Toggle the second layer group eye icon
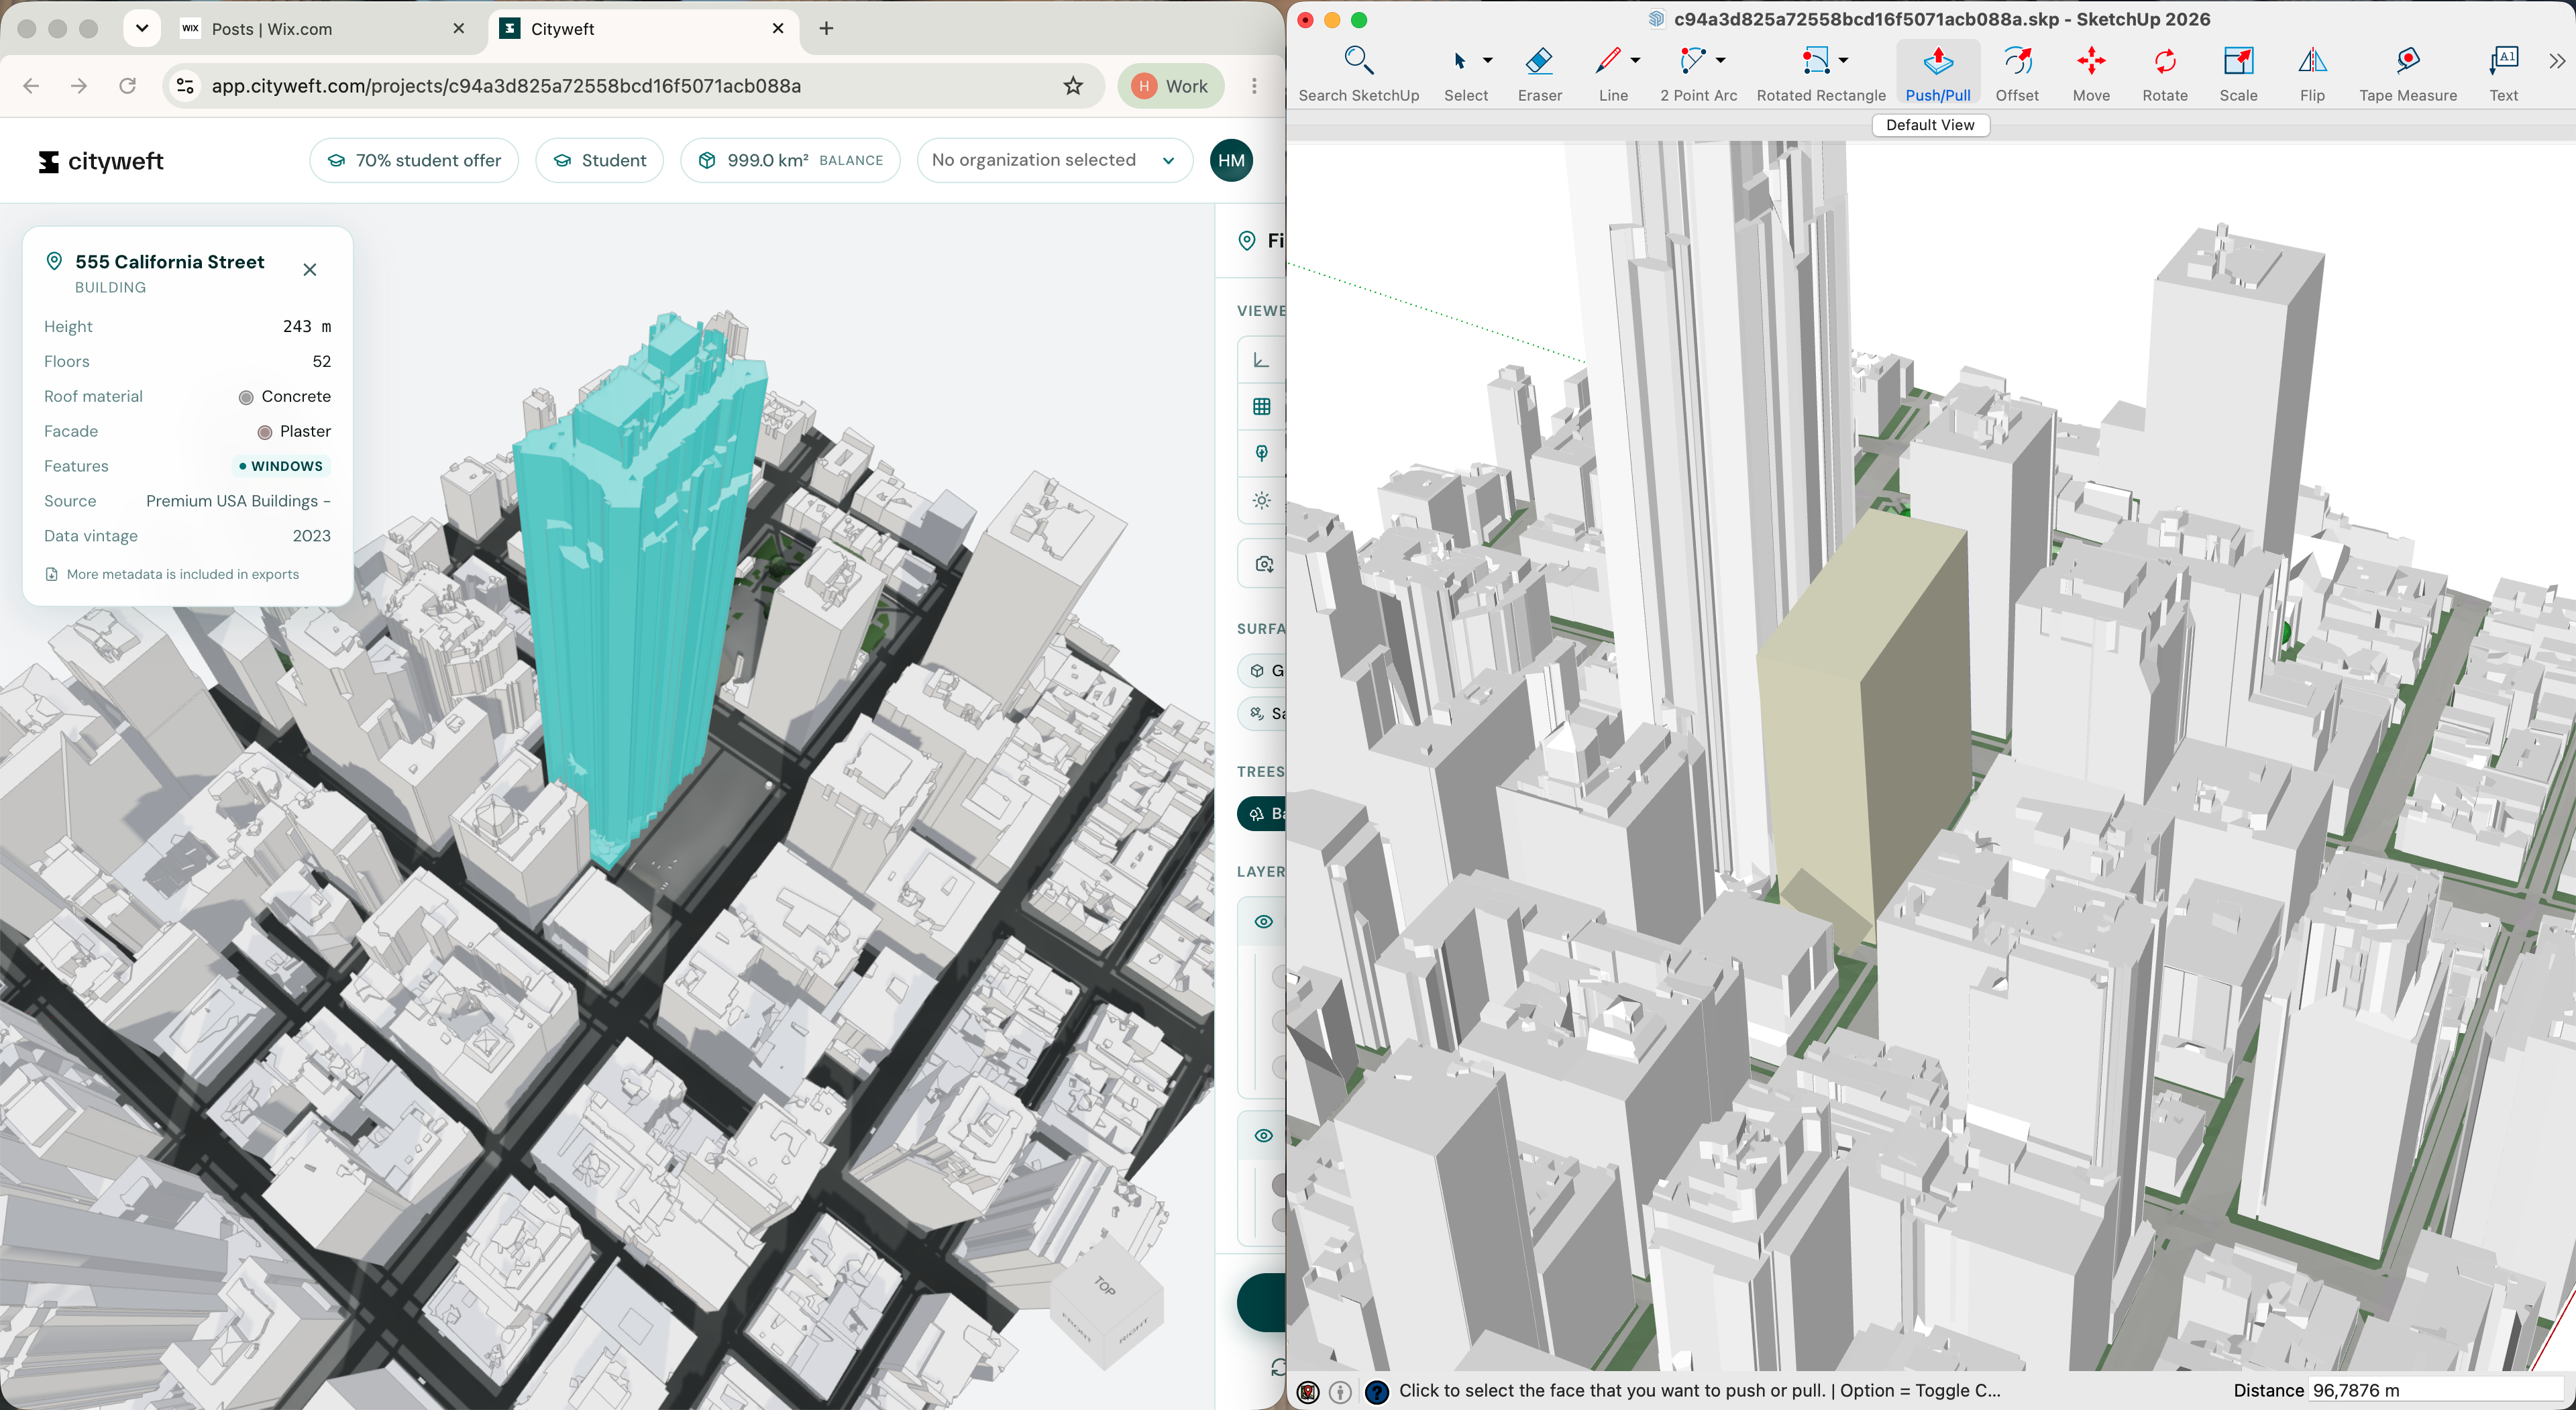2576x1410 pixels. pos(1264,1135)
